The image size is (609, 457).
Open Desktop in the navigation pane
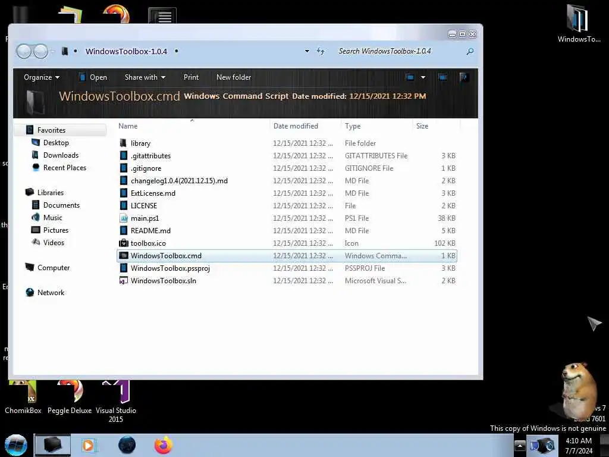pos(56,143)
